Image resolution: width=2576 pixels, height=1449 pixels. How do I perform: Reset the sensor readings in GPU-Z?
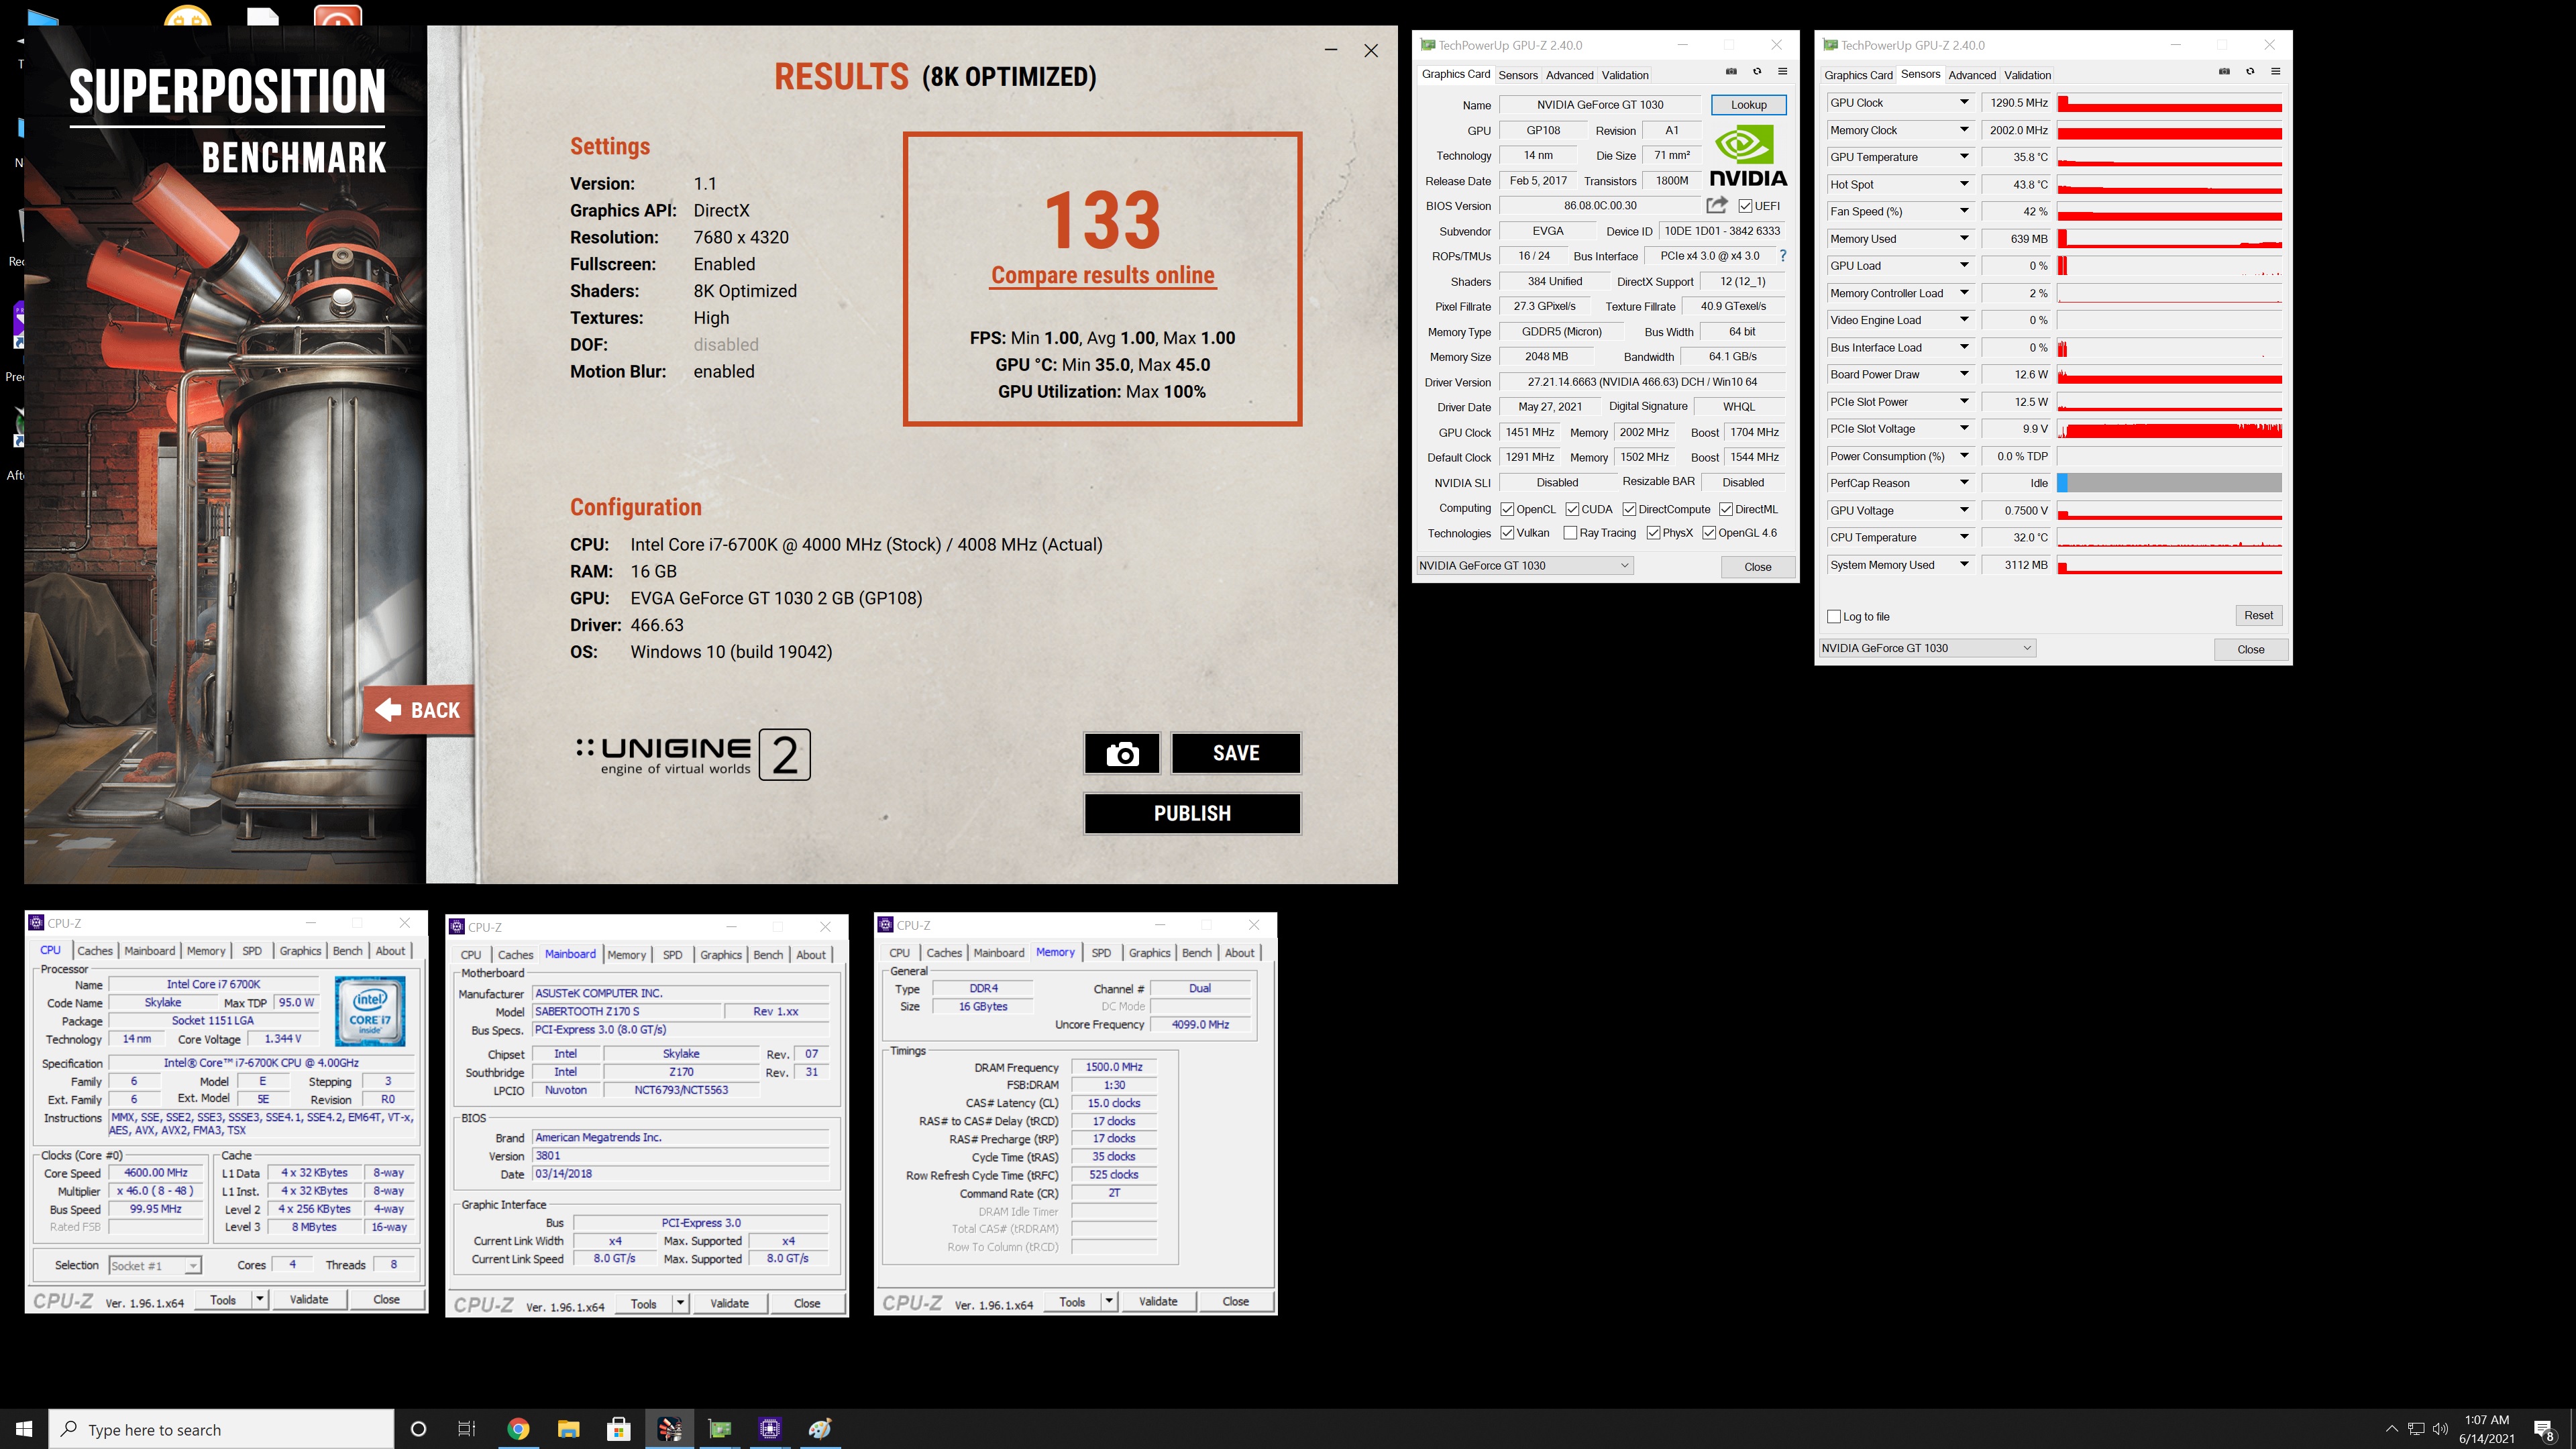tap(2258, 615)
